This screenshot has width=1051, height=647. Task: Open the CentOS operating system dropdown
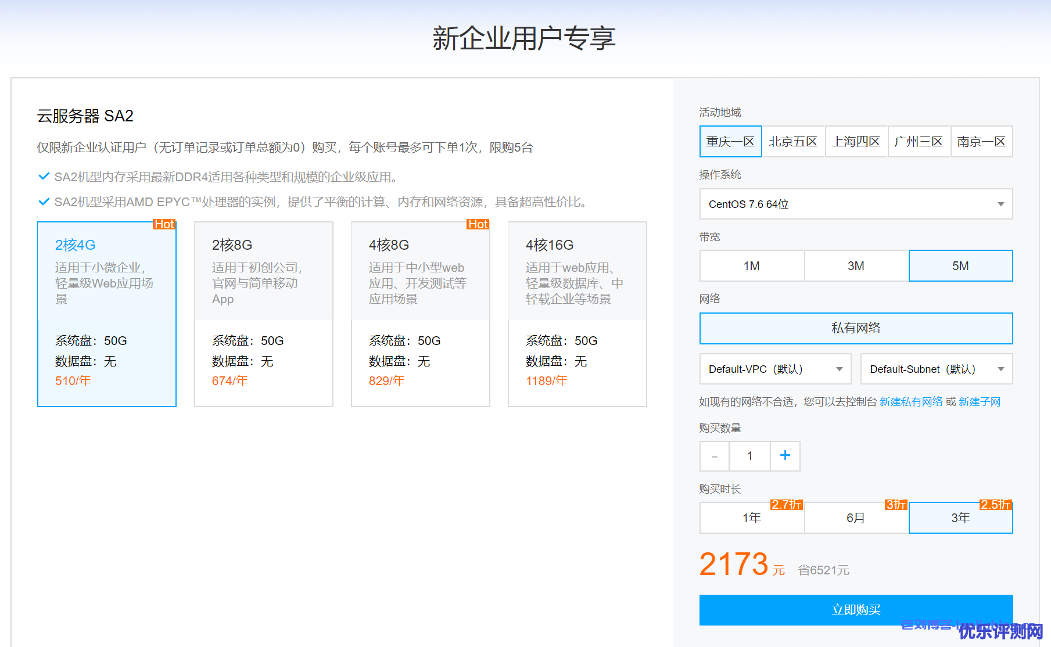856,204
